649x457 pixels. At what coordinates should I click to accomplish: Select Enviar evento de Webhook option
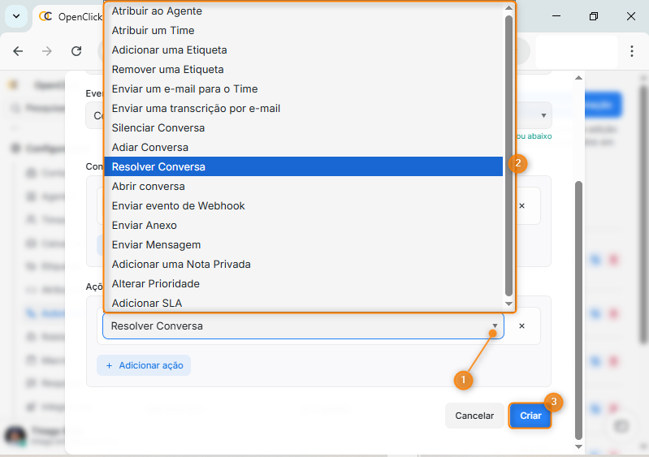click(x=179, y=205)
